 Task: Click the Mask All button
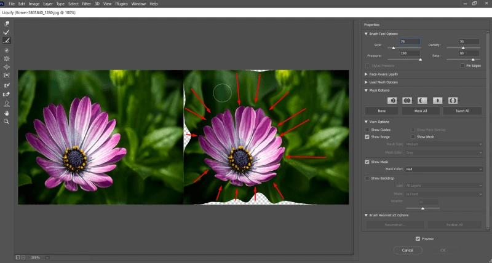[x=421, y=111]
